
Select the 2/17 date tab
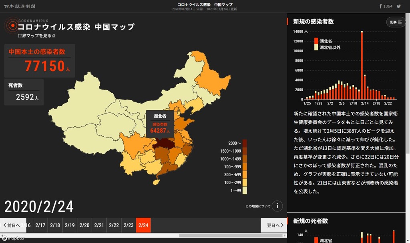pyautogui.click(x=40, y=225)
